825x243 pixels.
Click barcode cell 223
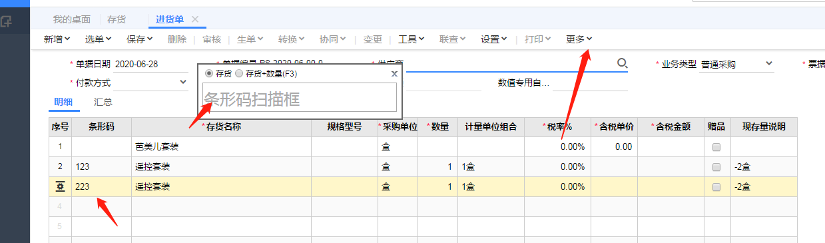[101, 186]
